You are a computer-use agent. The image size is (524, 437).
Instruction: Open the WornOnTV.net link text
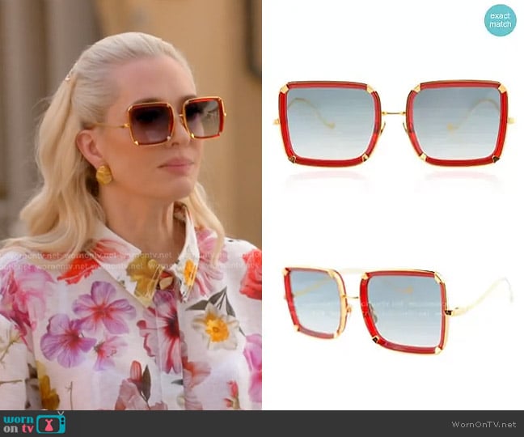coord(484,424)
